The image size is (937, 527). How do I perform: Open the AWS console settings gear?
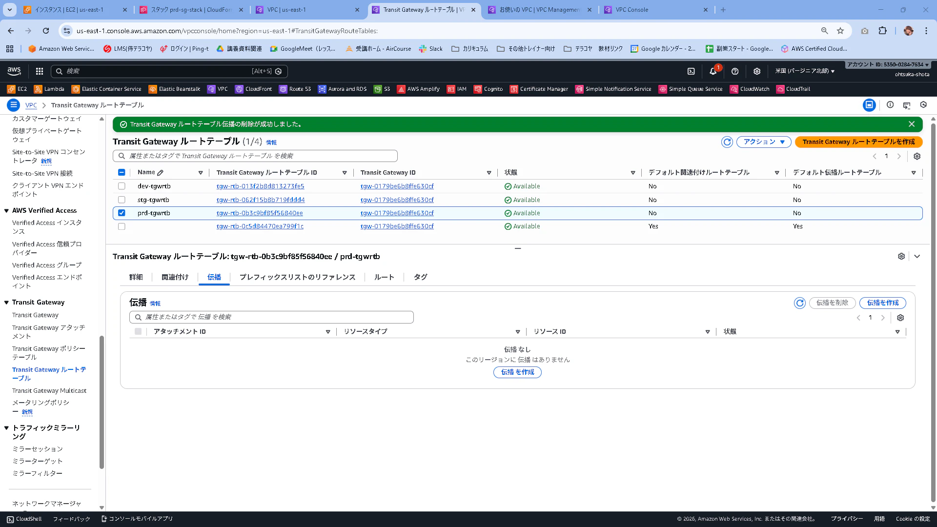coord(757,71)
